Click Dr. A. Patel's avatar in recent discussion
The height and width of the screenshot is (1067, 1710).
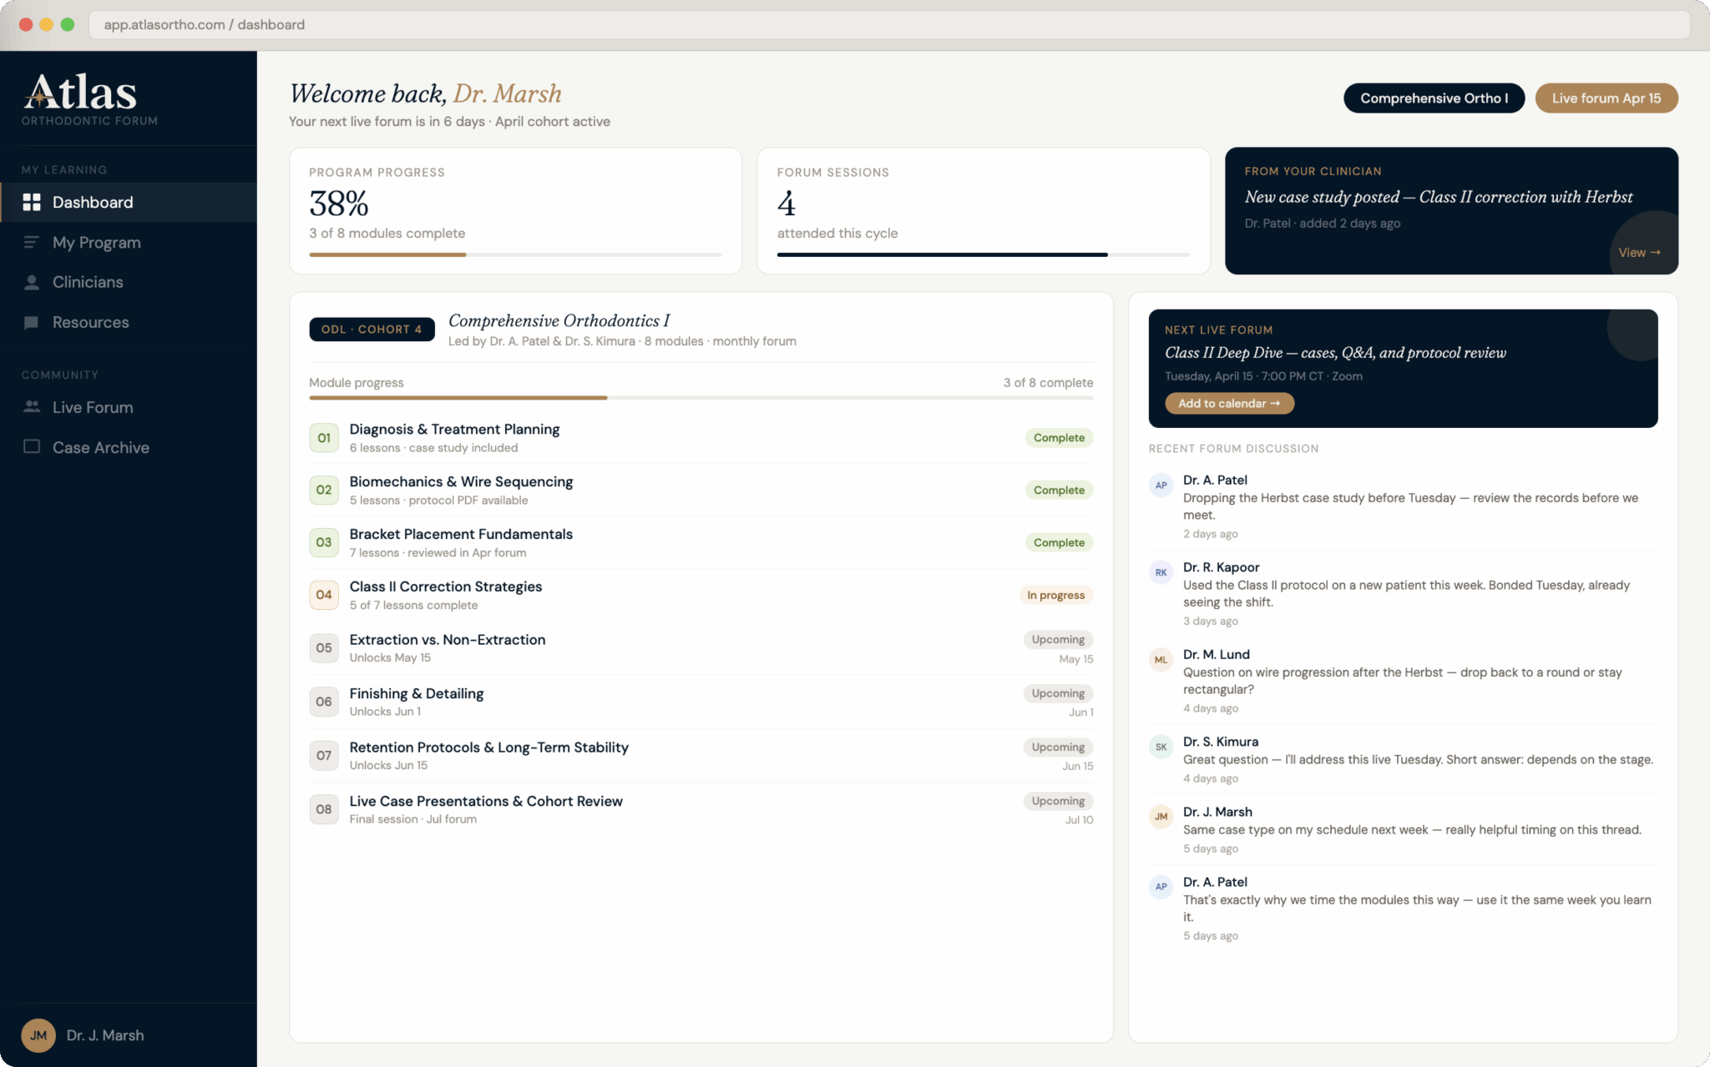tap(1161, 485)
